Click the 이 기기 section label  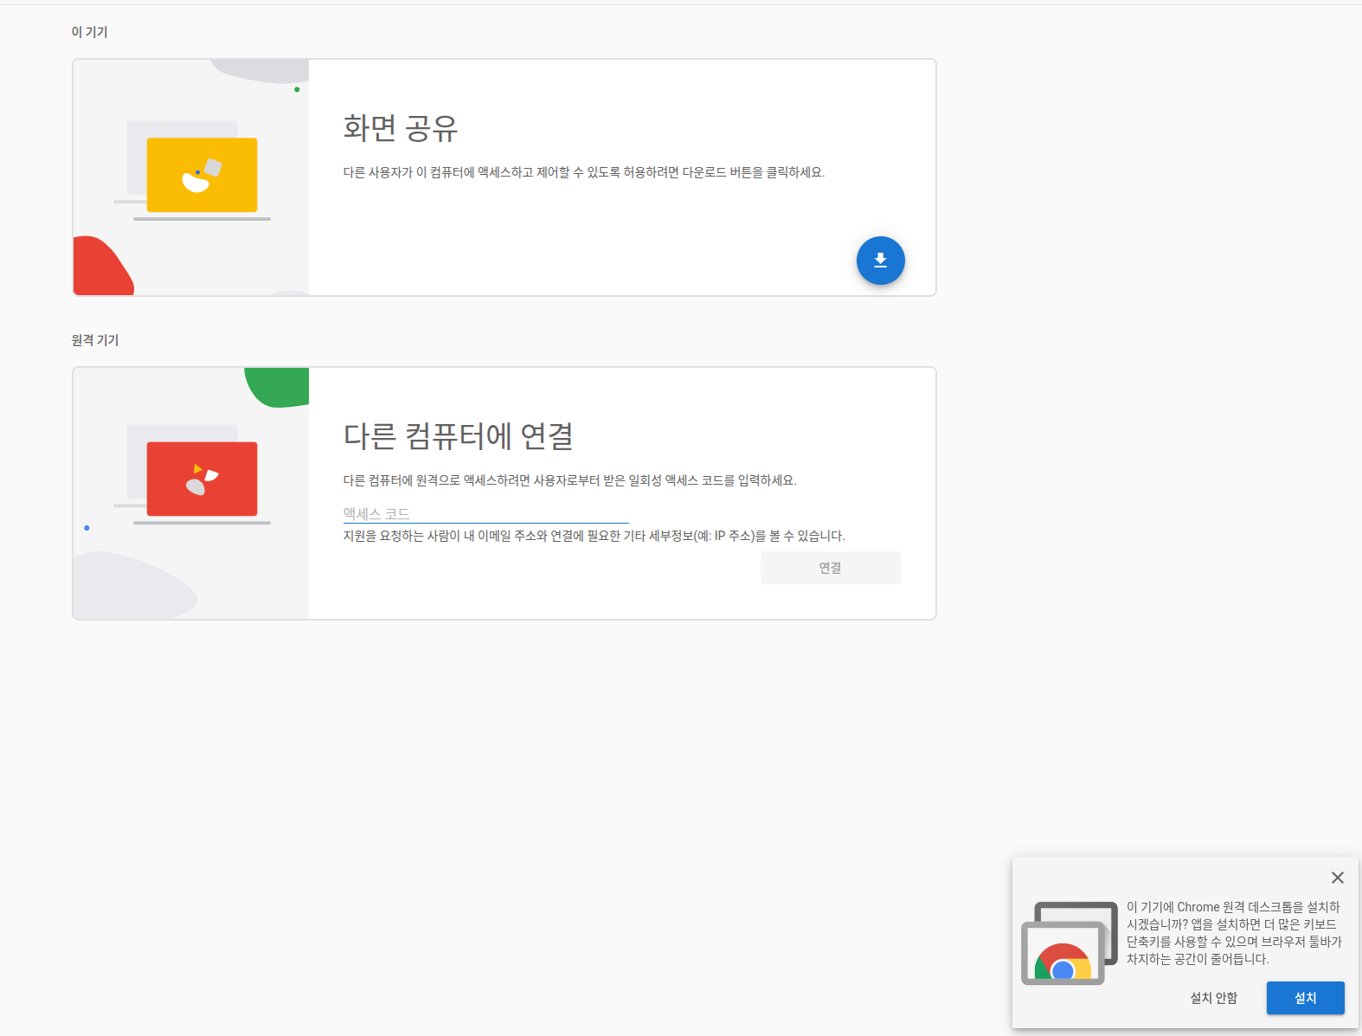(89, 32)
